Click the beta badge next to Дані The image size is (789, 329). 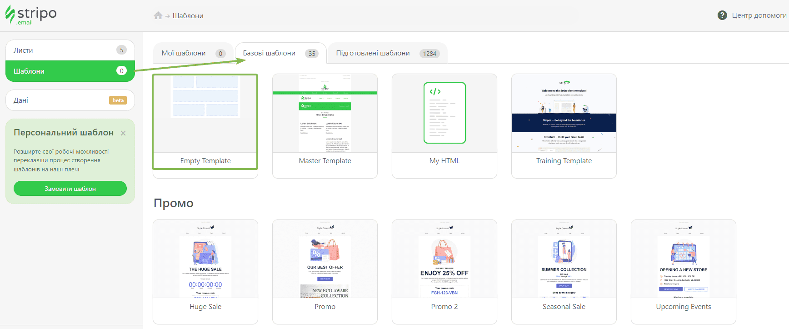coord(118,100)
